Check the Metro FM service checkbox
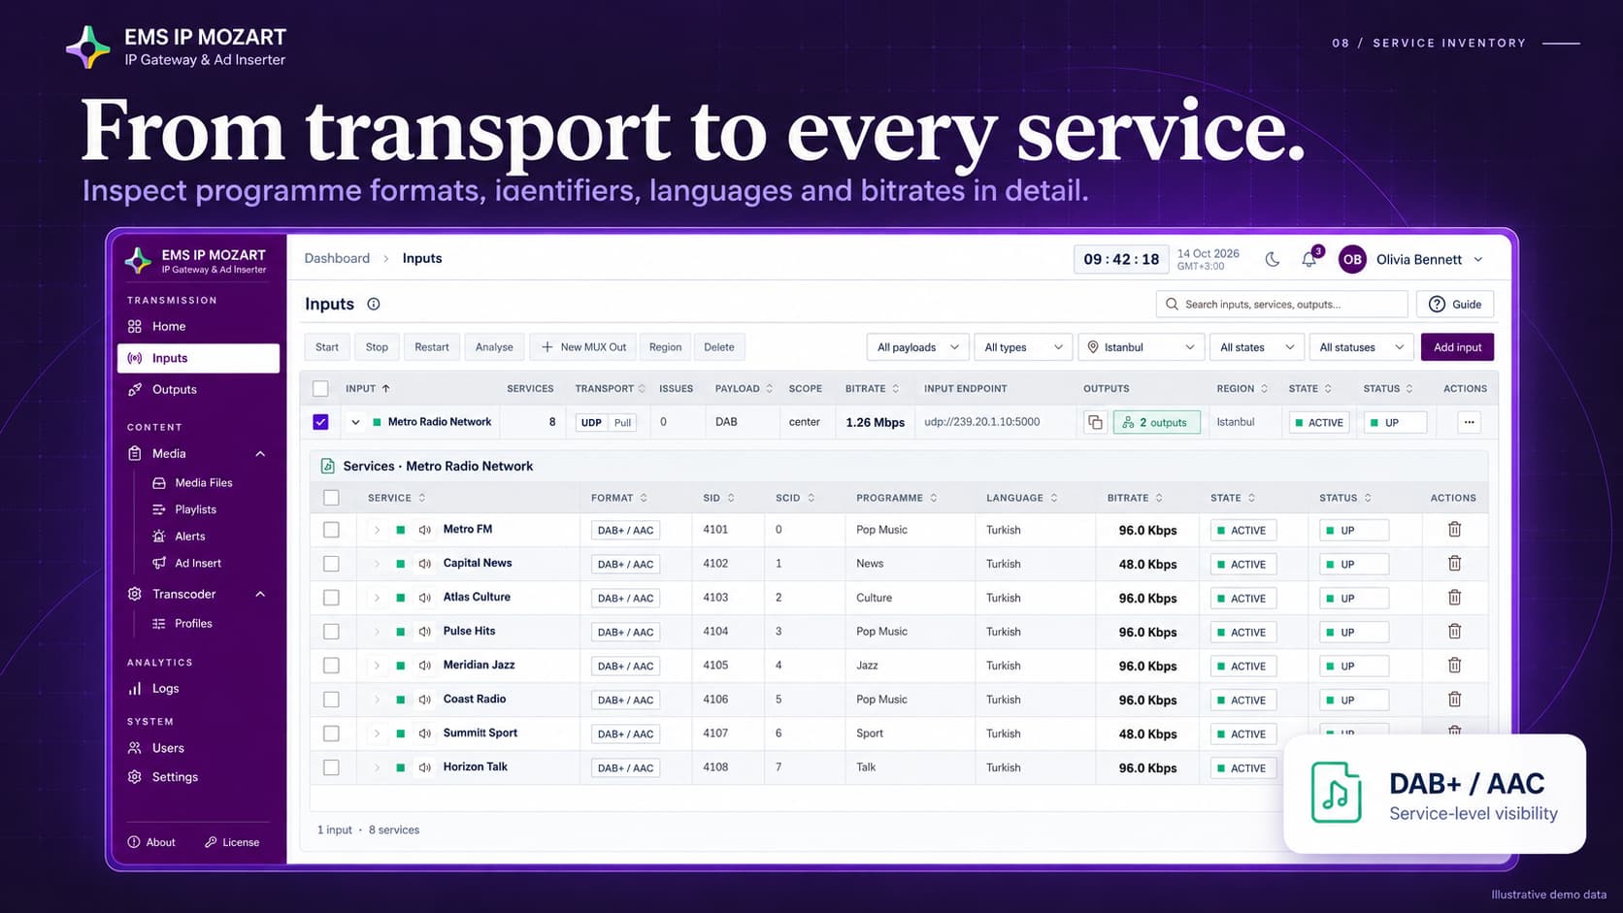This screenshot has width=1623, height=913. tap(331, 530)
